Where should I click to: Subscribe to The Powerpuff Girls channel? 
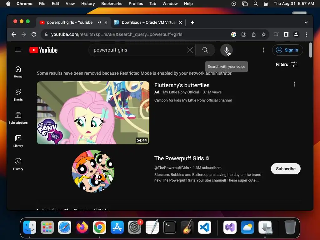point(286,169)
